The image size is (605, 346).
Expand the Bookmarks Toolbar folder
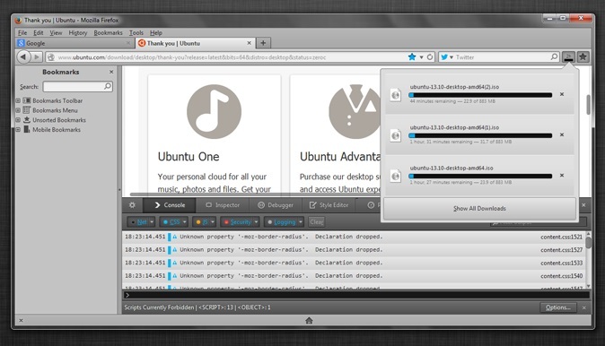(18, 100)
